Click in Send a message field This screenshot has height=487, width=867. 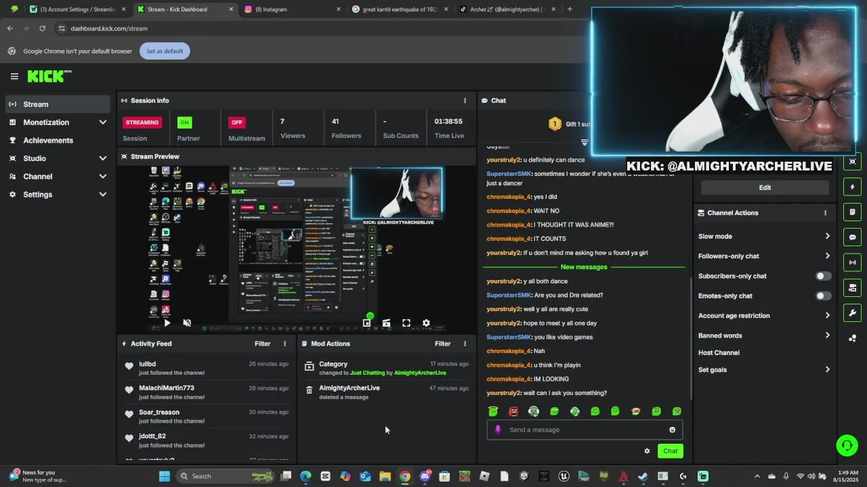click(585, 430)
